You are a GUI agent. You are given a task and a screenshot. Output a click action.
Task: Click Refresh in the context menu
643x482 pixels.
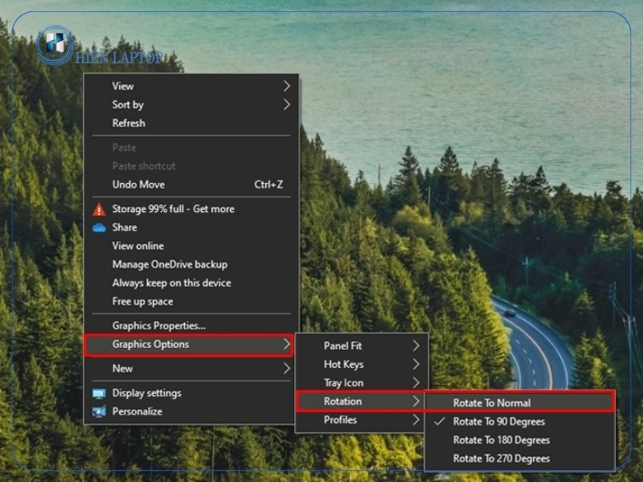(191, 123)
